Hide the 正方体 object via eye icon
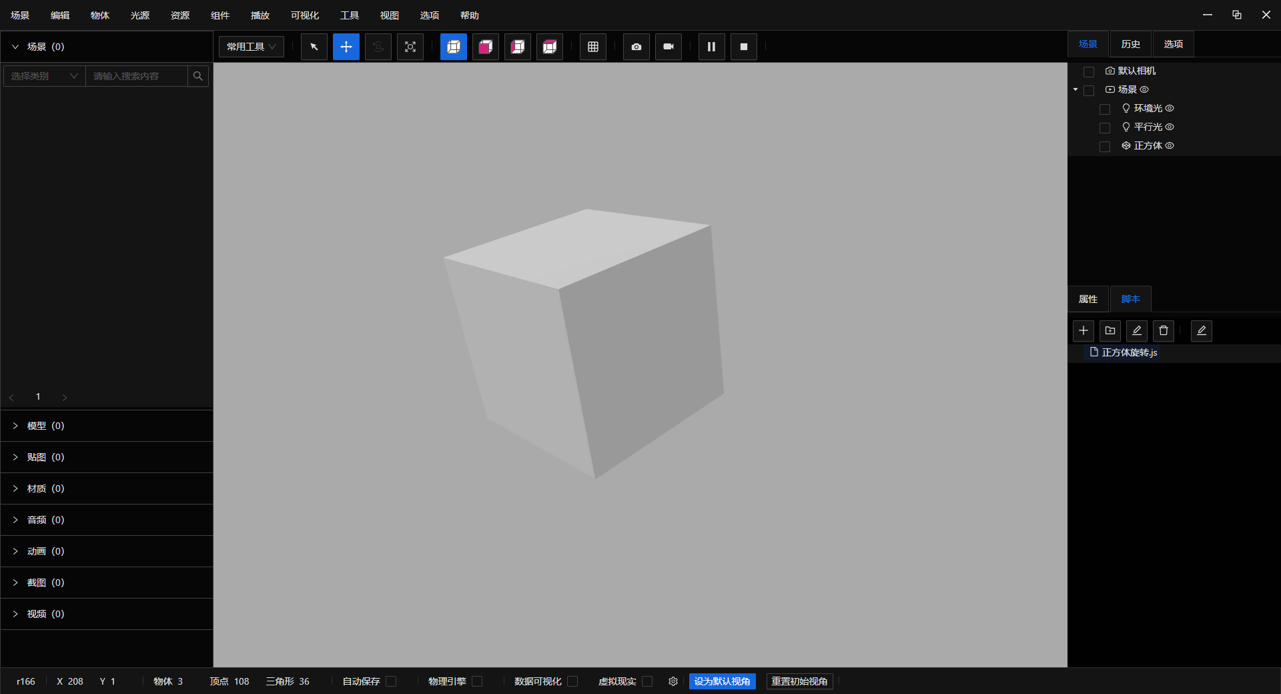Viewport: 1281px width, 694px height. tap(1170, 145)
